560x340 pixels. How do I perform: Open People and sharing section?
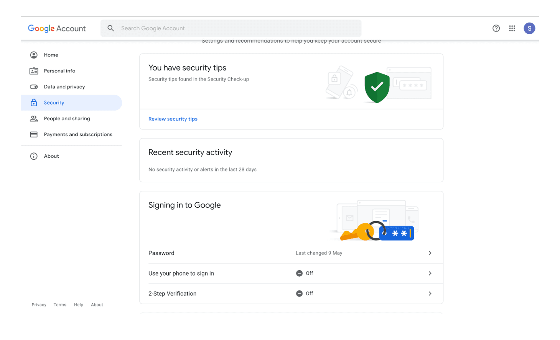pyautogui.click(x=71, y=119)
